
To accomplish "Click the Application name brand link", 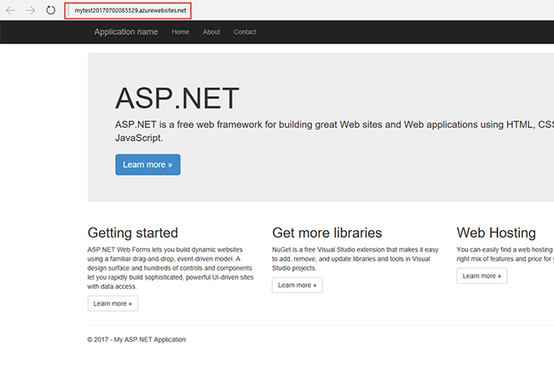I will pos(126,32).
